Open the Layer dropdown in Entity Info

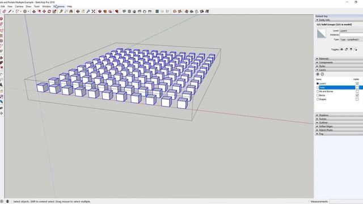click(351, 31)
